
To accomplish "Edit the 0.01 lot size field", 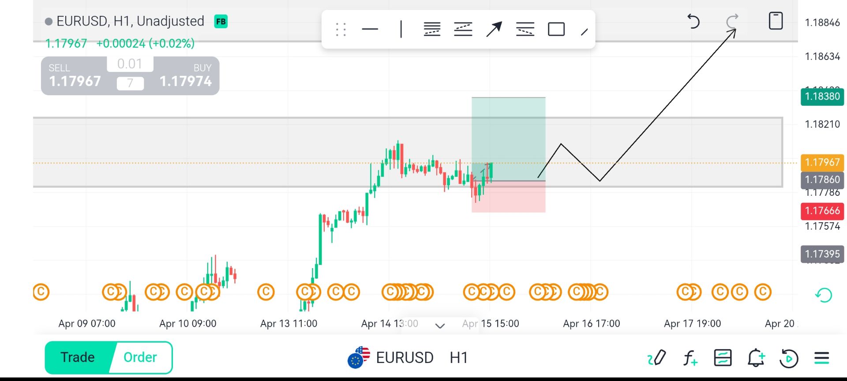I will (x=130, y=64).
